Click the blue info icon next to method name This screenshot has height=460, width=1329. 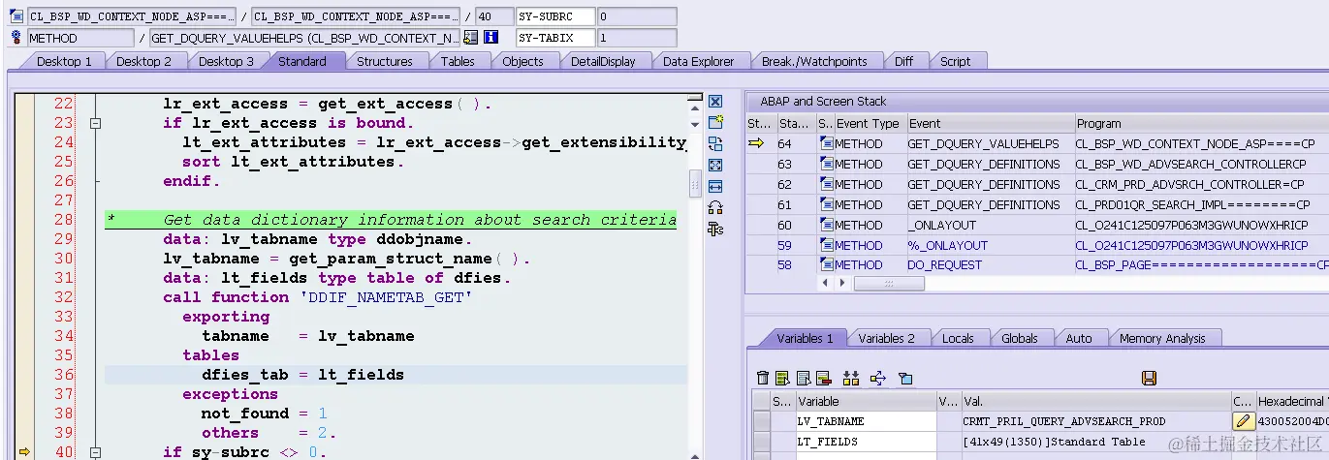tap(490, 38)
